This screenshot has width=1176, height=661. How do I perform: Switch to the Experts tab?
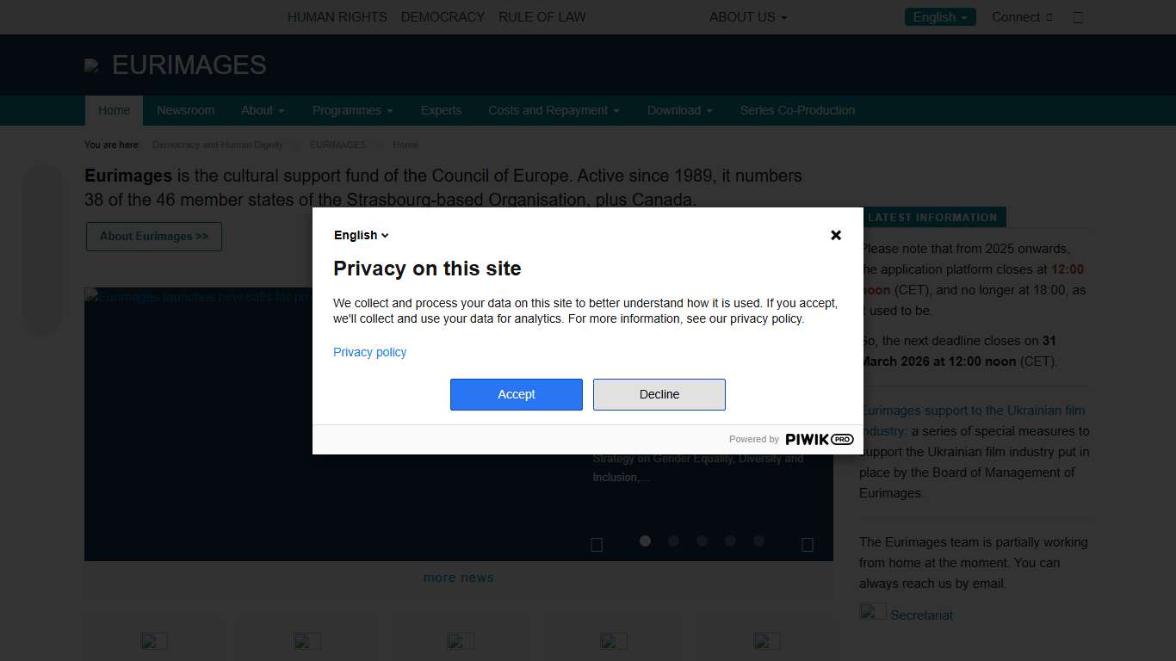(x=441, y=110)
